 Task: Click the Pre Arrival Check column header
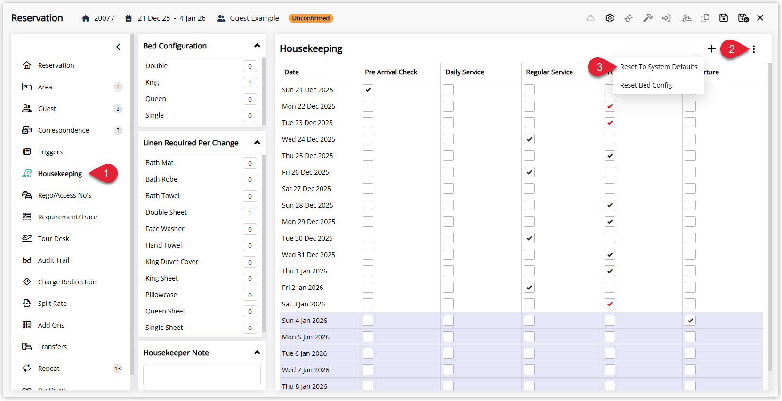(x=391, y=72)
